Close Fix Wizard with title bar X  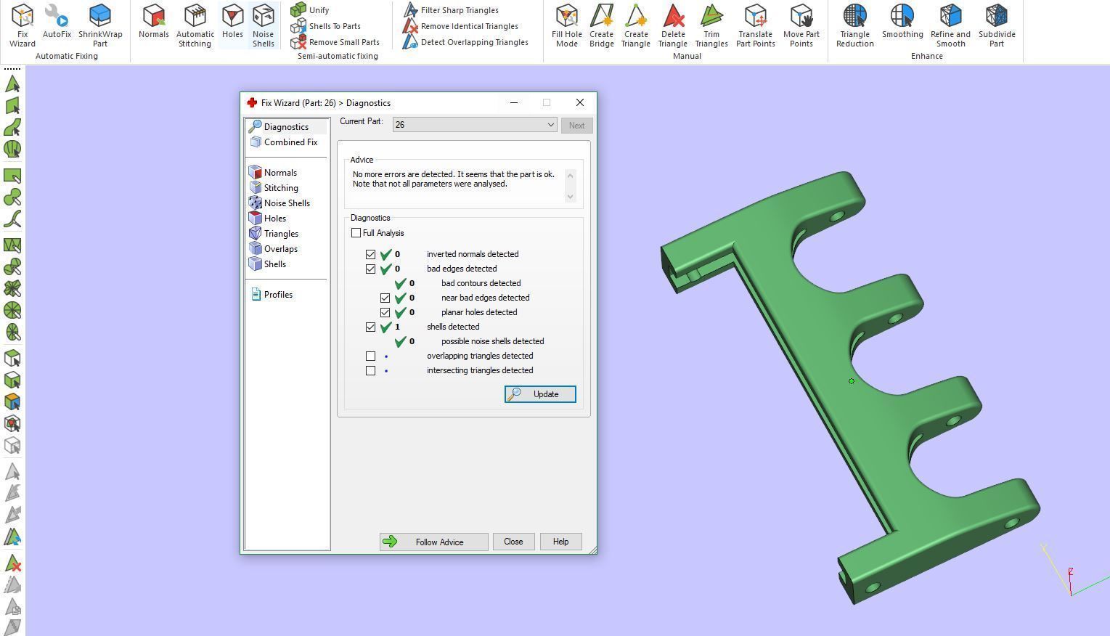[x=579, y=103]
